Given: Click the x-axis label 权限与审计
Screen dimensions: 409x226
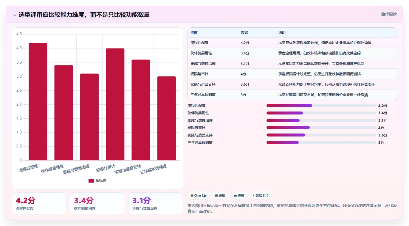Looking at the screenshot, I should tap(106, 168).
